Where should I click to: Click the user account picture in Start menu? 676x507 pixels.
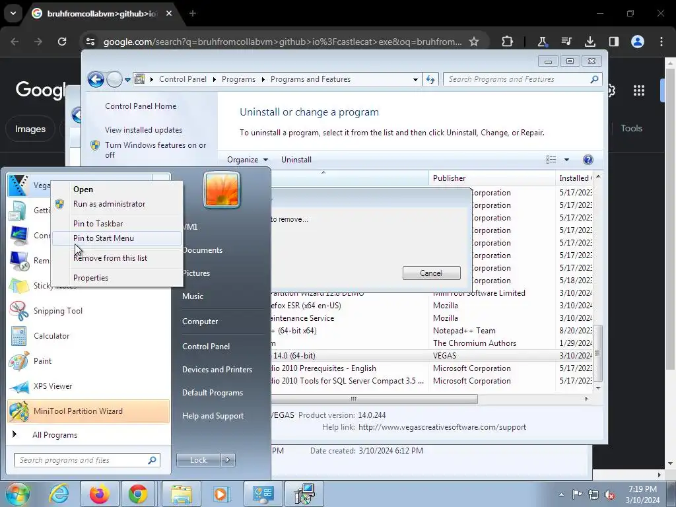click(x=222, y=189)
